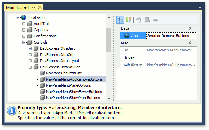The width and height of the screenshot is (209, 130).
Task: Select the Confirmations tree item
Action: [x=45, y=36]
